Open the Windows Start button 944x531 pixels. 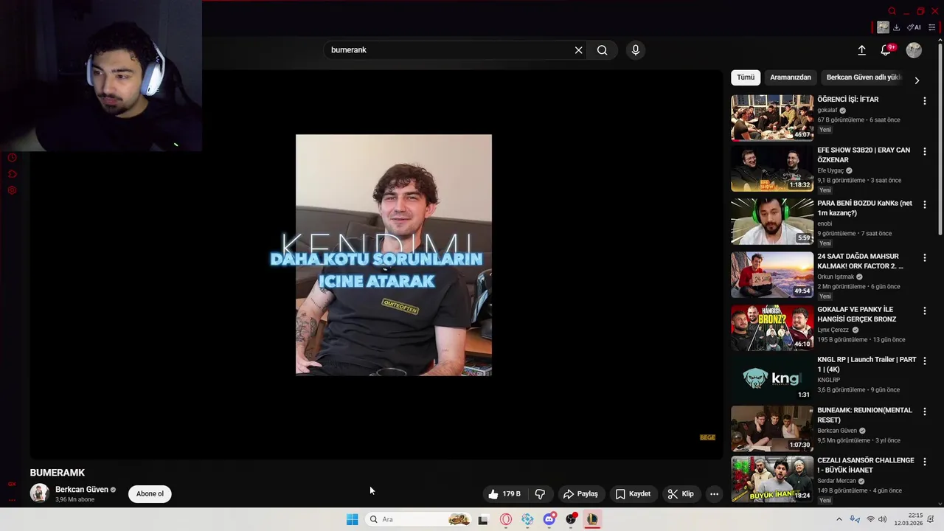(353, 519)
